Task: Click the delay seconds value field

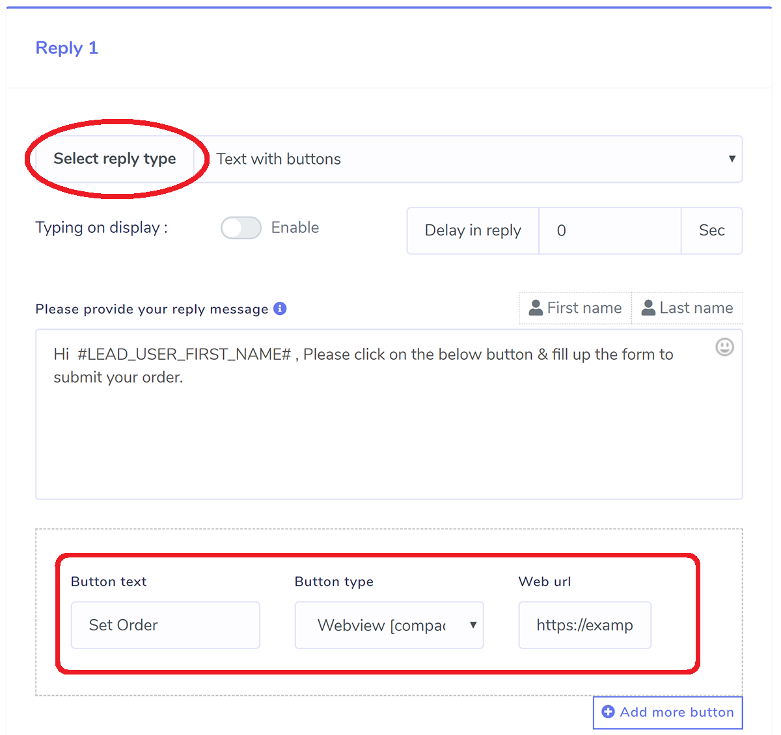Action: 609,230
